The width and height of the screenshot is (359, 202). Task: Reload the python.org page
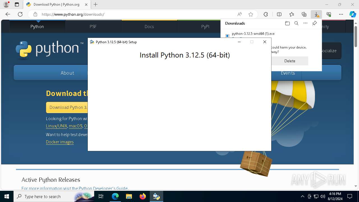(20, 14)
